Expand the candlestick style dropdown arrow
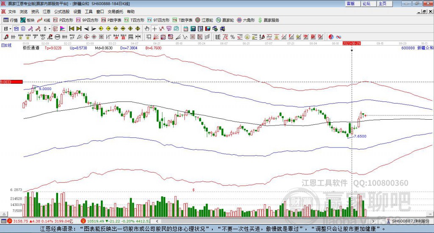The image size is (434, 233). pyautogui.click(x=49, y=28)
